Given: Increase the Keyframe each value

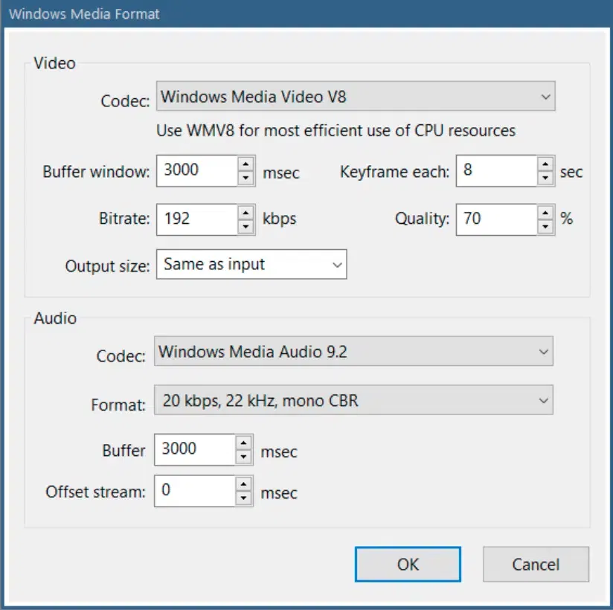Looking at the screenshot, I should 546,164.
